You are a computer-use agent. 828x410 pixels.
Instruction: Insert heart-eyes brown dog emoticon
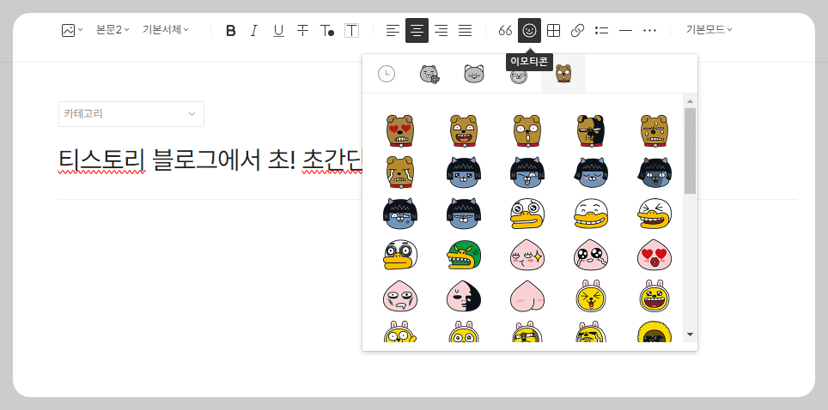tap(399, 131)
